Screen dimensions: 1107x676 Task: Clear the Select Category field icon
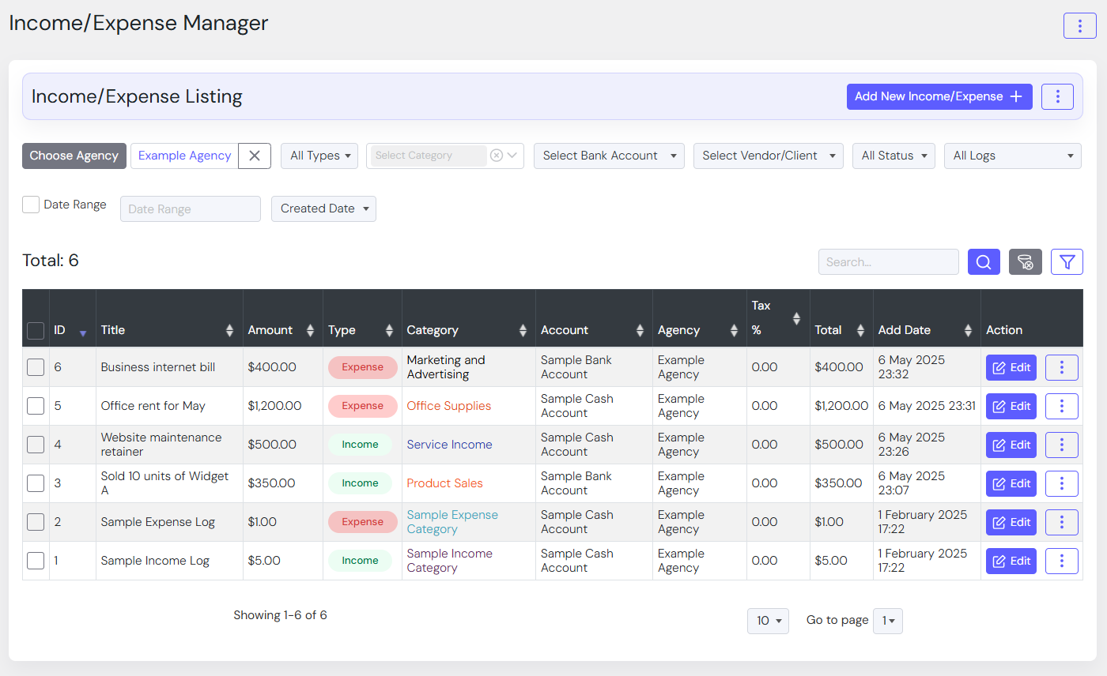click(497, 156)
